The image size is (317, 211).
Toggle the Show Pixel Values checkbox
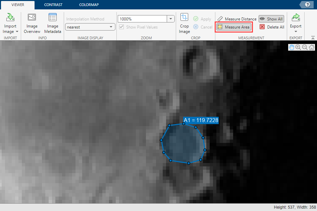(x=122, y=27)
